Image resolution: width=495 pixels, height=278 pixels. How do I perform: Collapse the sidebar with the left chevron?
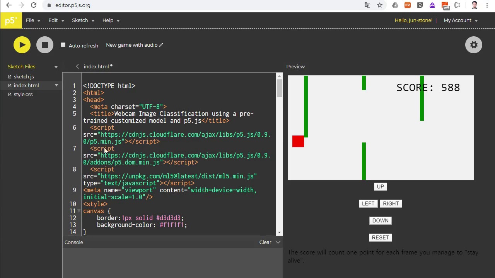tap(77, 66)
